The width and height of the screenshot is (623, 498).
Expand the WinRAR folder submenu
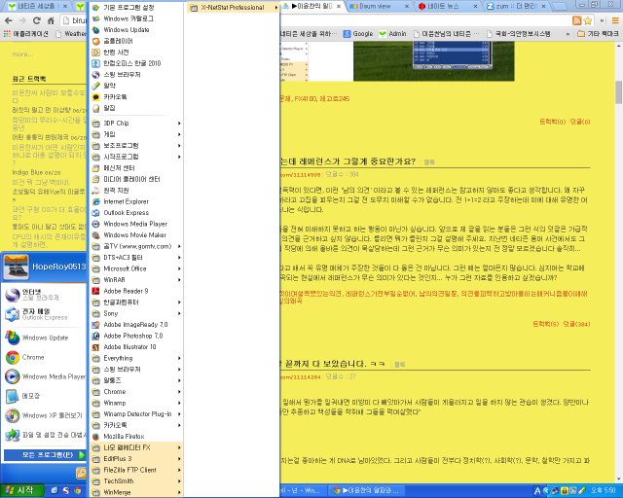[x=136, y=279]
